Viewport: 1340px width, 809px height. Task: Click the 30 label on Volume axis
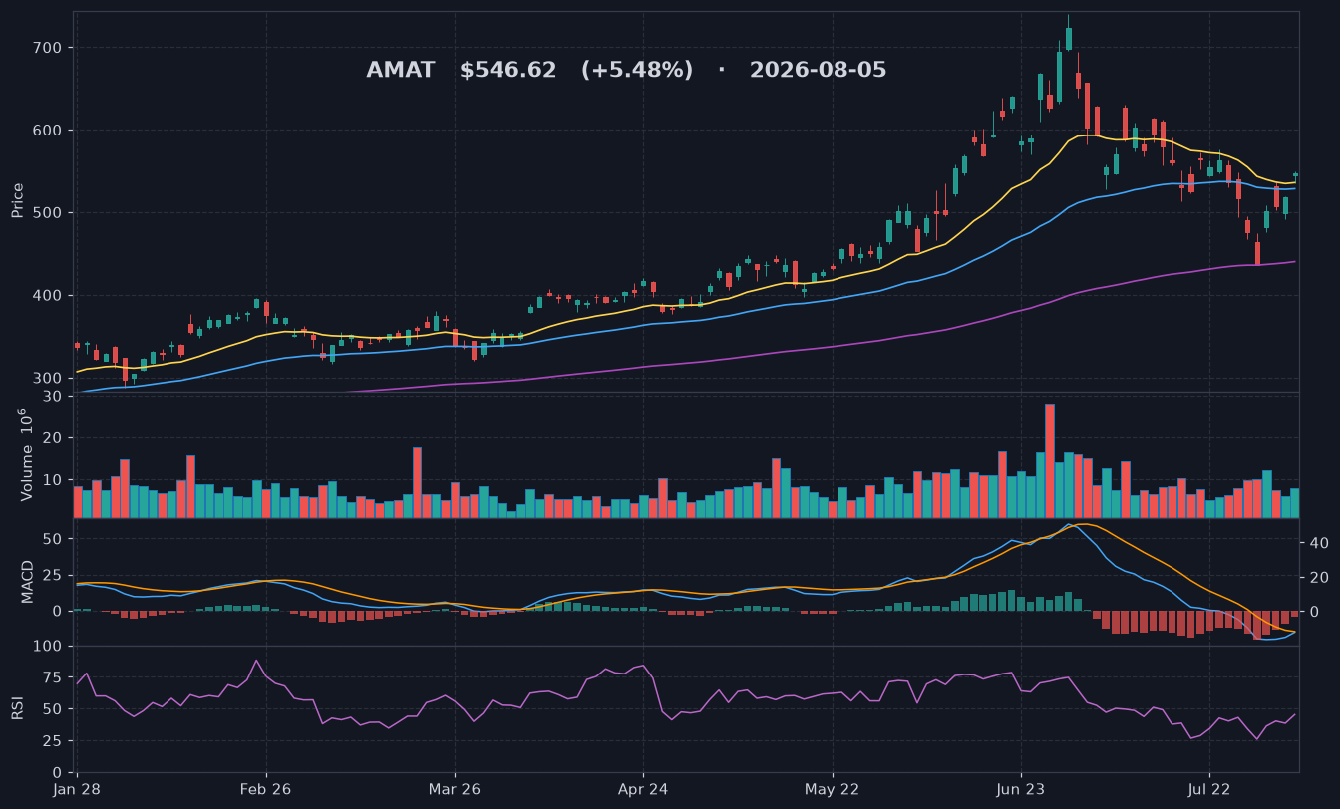tap(54, 397)
